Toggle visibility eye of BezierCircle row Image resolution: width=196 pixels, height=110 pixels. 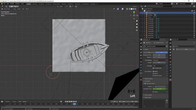point(194,13)
